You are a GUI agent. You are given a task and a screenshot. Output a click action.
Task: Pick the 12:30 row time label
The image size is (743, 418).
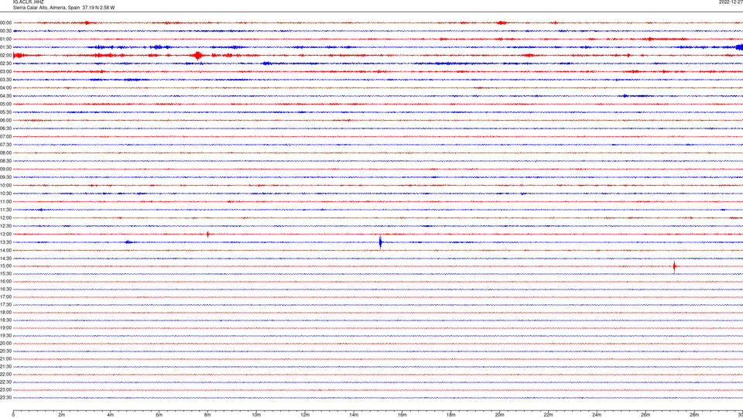(5, 225)
